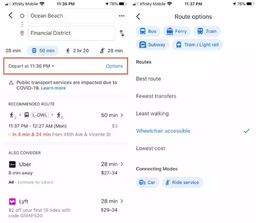256x223 pixels.
Task: Go back from Route options screen
Action: (138, 17)
